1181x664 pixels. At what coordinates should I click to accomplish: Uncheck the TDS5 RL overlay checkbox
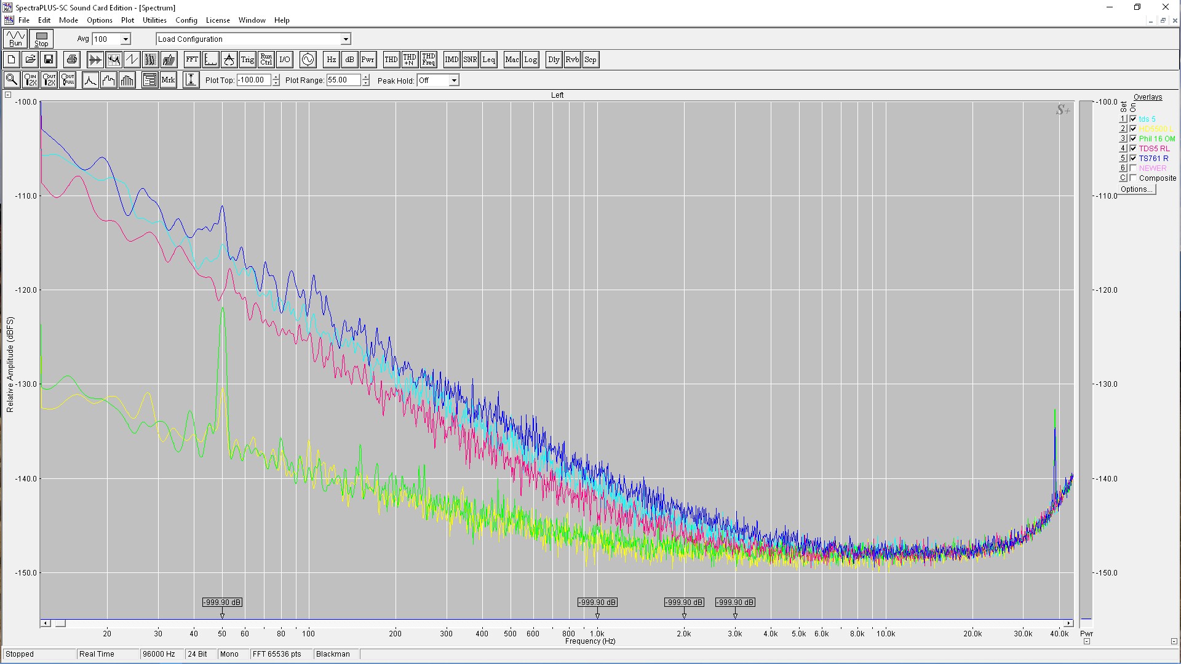pos(1133,148)
